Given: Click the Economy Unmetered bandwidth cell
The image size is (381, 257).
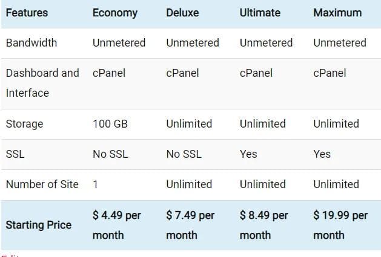Looking at the screenshot, I should click(119, 43).
